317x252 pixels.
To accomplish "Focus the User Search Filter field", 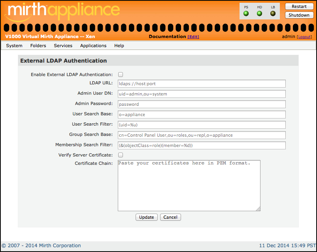I will [x=202, y=125].
